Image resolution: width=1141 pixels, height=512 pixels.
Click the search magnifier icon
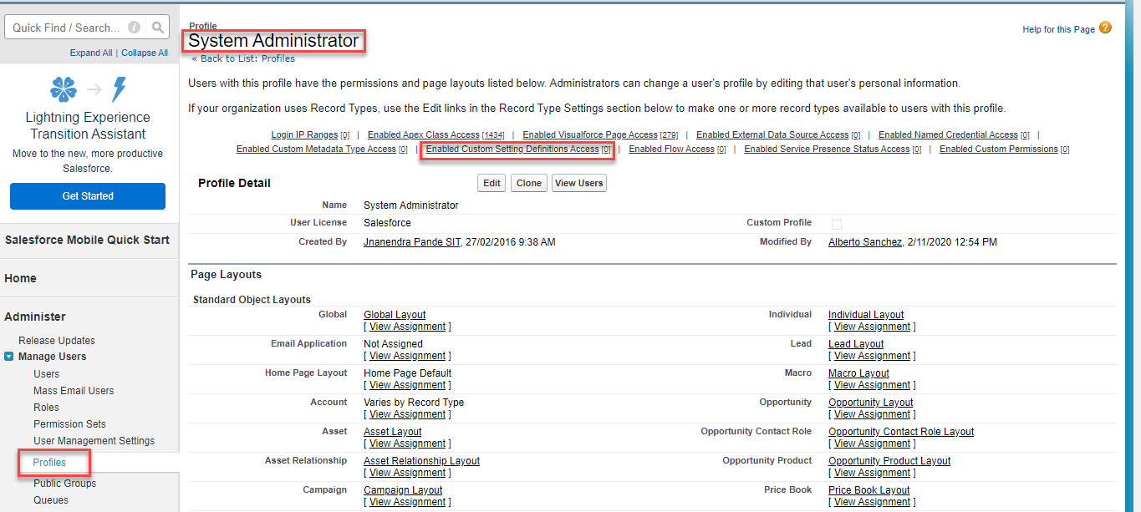pyautogui.click(x=157, y=28)
